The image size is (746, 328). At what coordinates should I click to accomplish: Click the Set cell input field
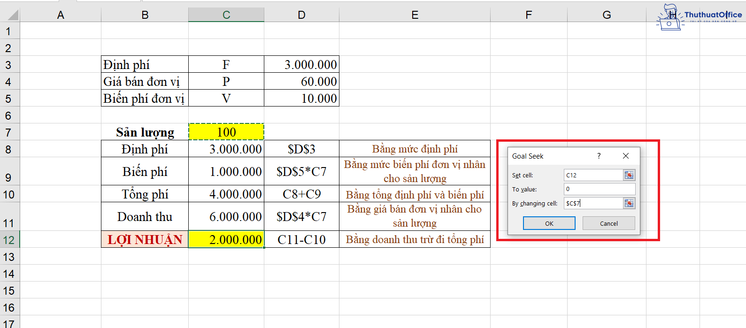coord(593,175)
